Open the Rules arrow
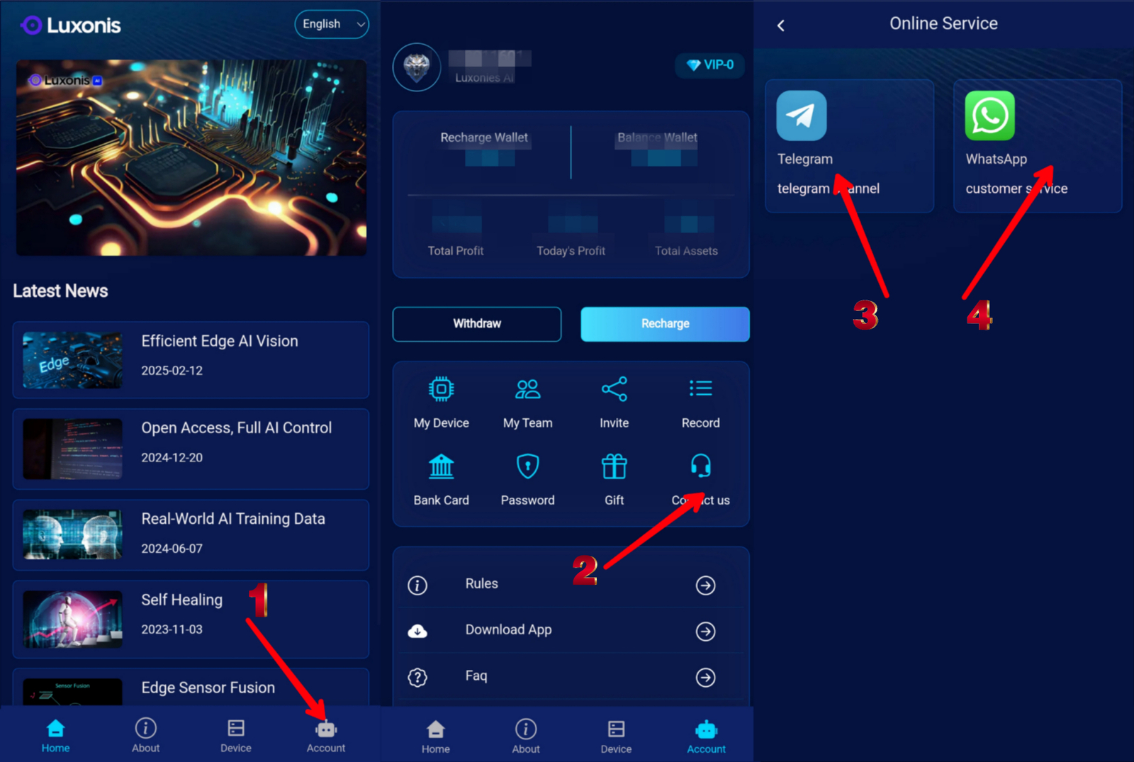 tap(705, 585)
